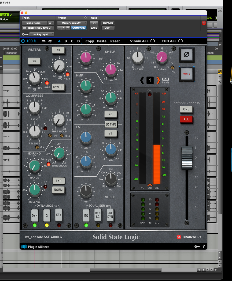Open the help question mark
The height and width of the screenshot is (281, 232).
coord(204,246)
